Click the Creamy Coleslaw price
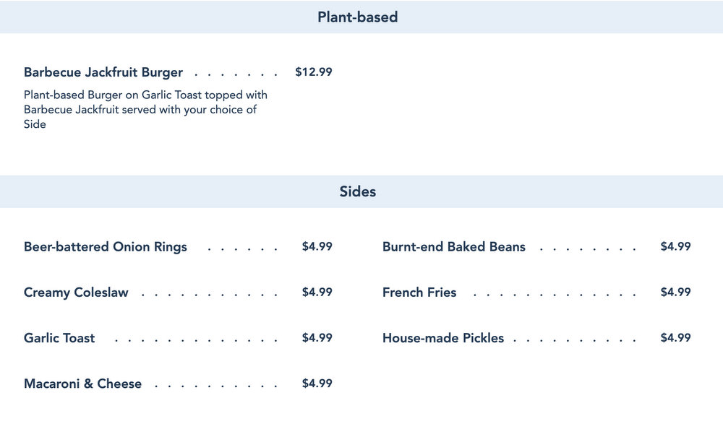723x437 pixels. pyautogui.click(x=317, y=292)
